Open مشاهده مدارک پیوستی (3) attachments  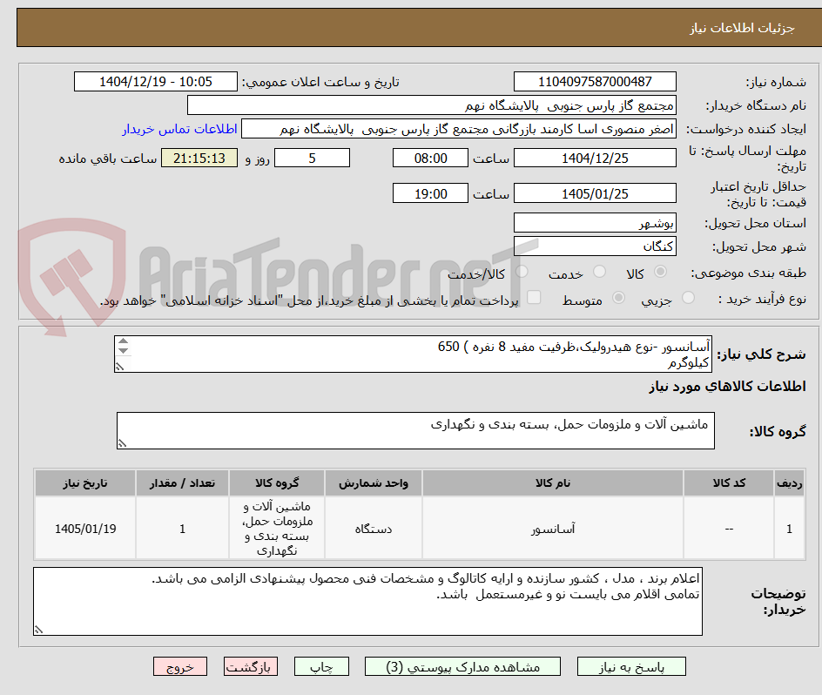pyautogui.click(x=462, y=666)
